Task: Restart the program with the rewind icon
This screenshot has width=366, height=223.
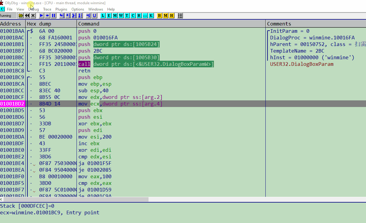Action: (27, 15)
